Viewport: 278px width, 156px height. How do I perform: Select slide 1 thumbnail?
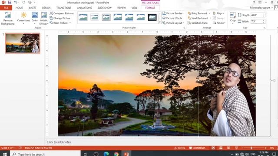click(23, 43)
